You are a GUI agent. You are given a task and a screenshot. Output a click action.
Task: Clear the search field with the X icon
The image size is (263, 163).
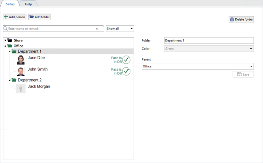click(97, 29)
